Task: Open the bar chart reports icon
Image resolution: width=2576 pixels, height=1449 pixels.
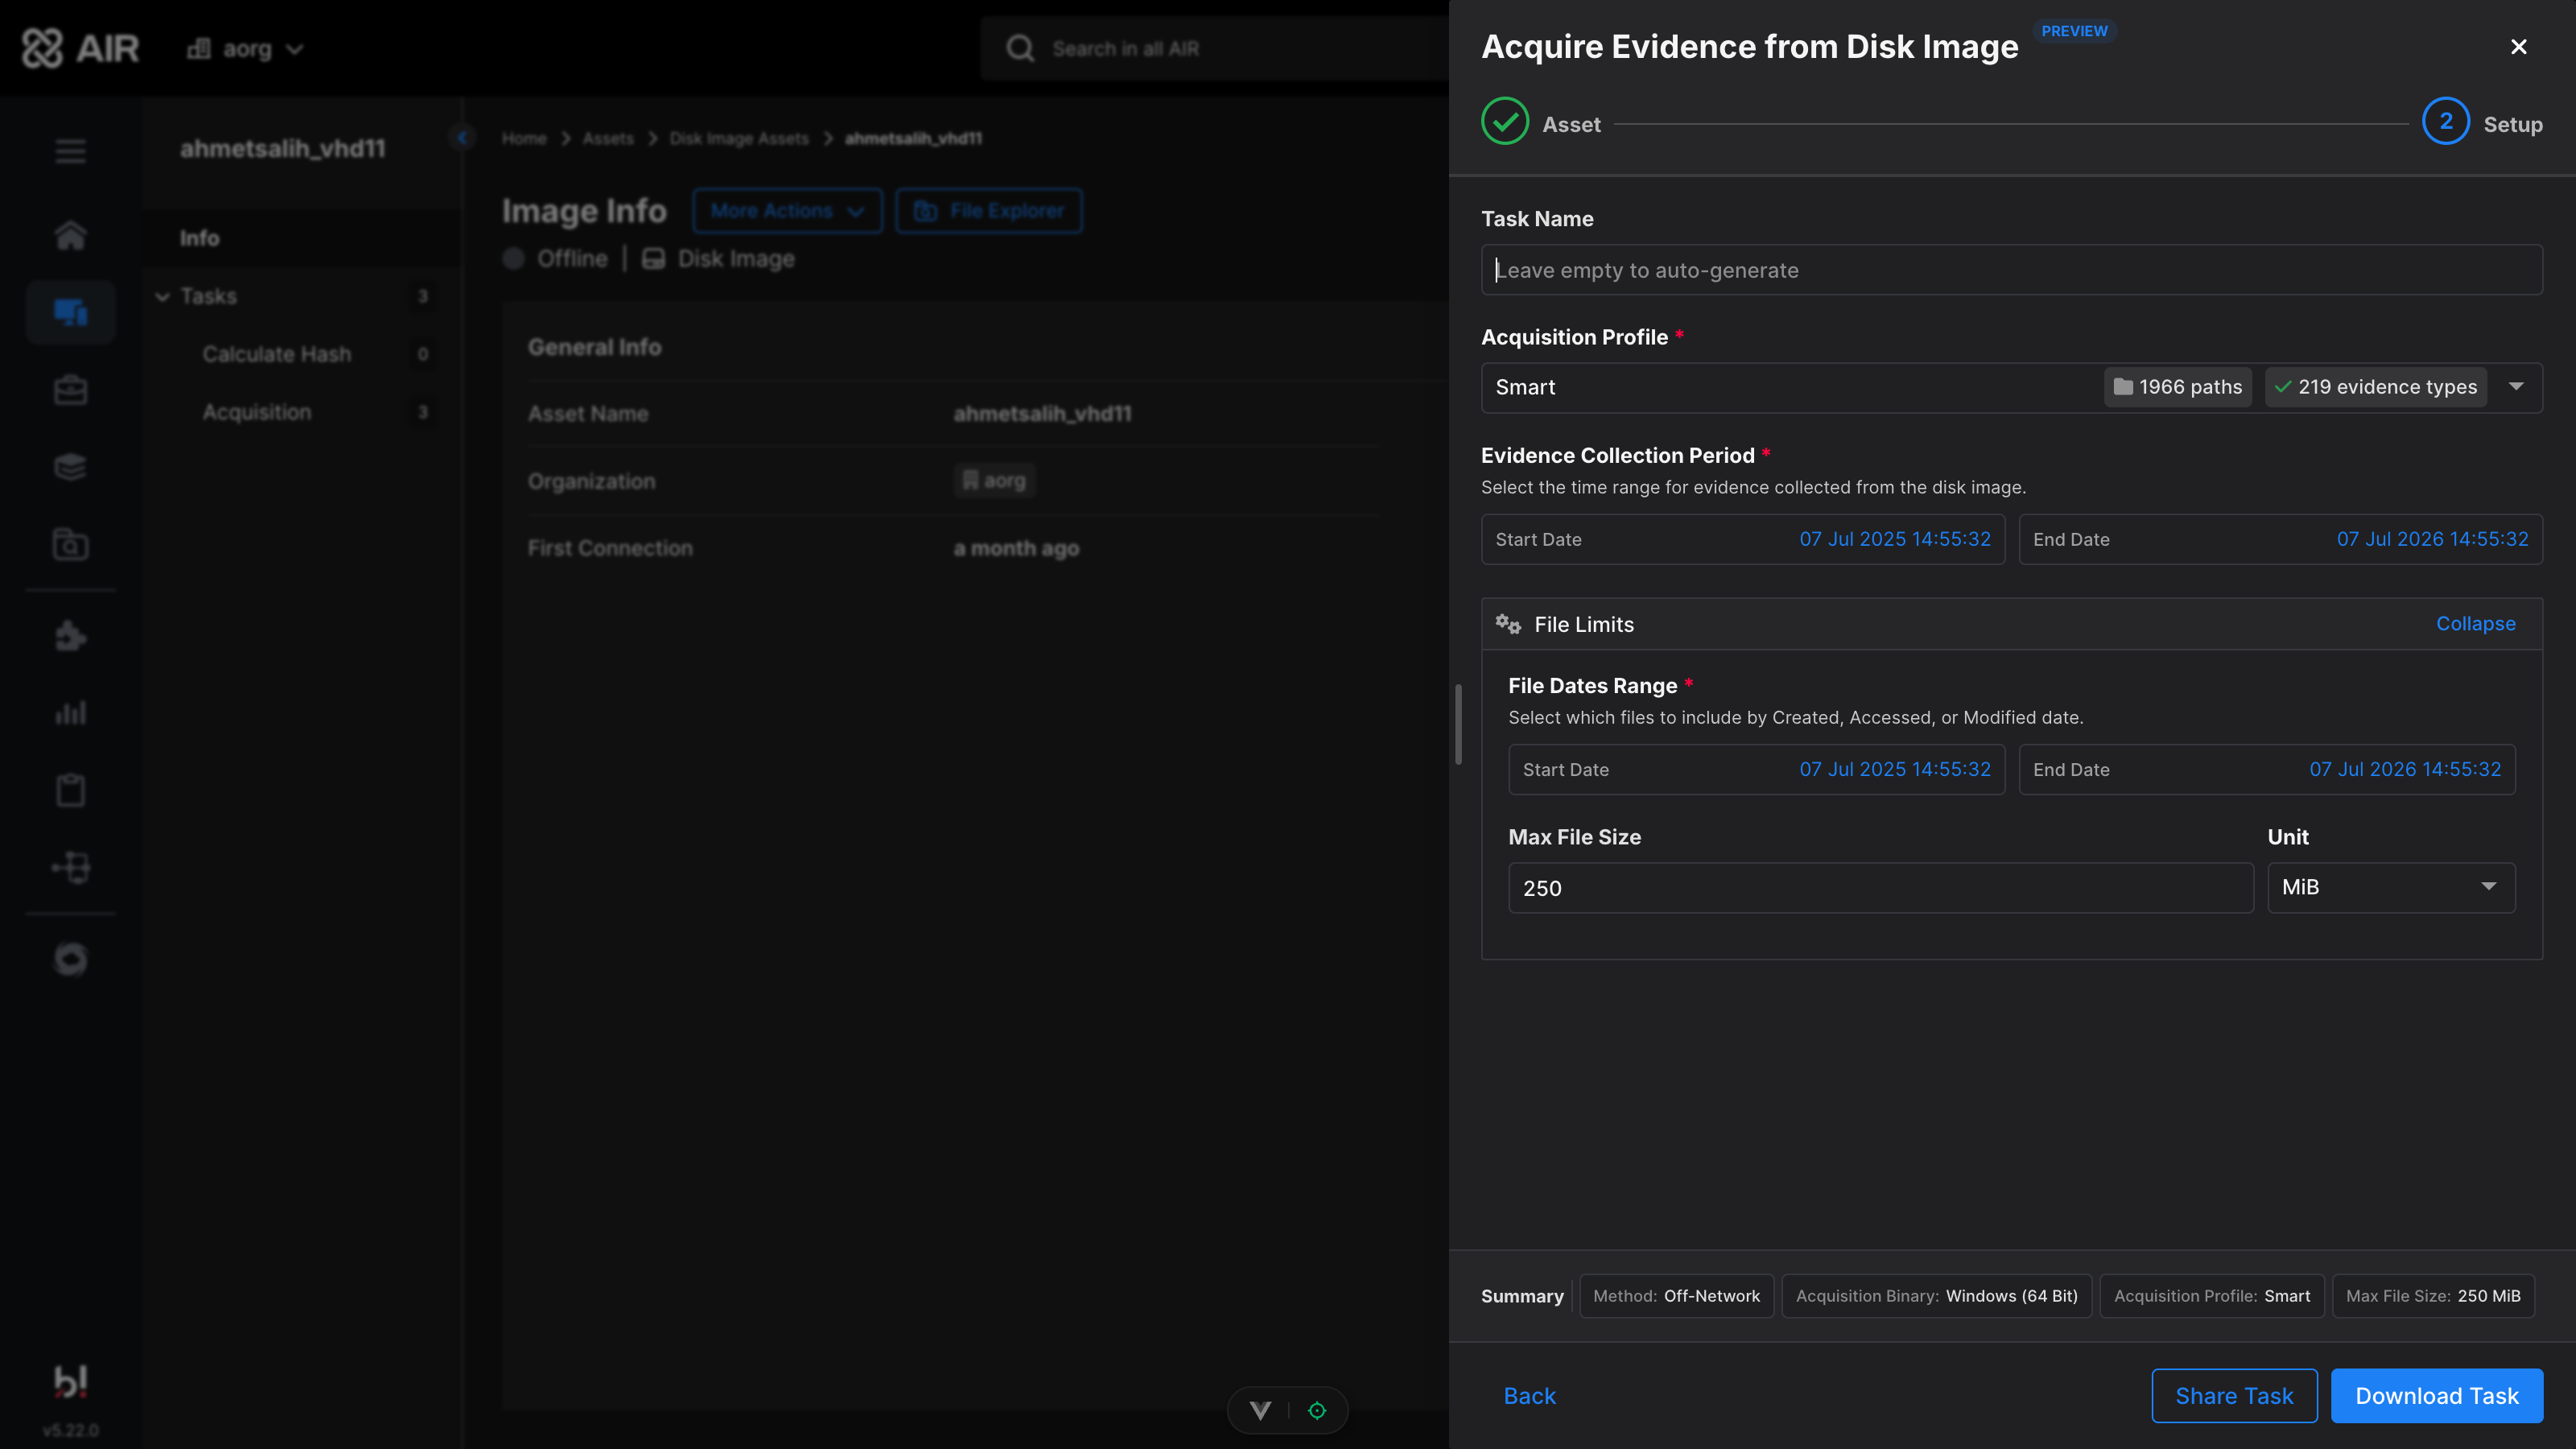Action: point(70,713)
